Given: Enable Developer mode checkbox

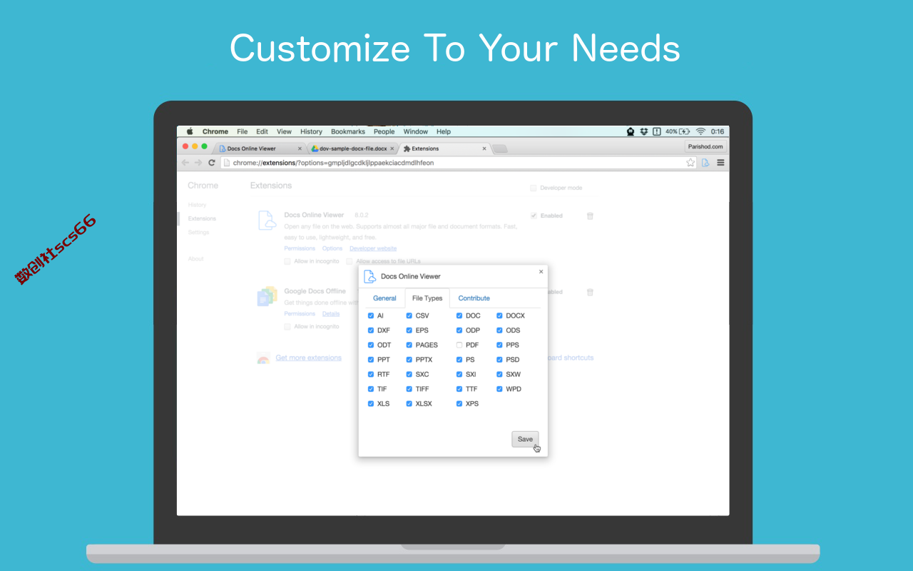Looking at the screenshot, I should [533, 188].
